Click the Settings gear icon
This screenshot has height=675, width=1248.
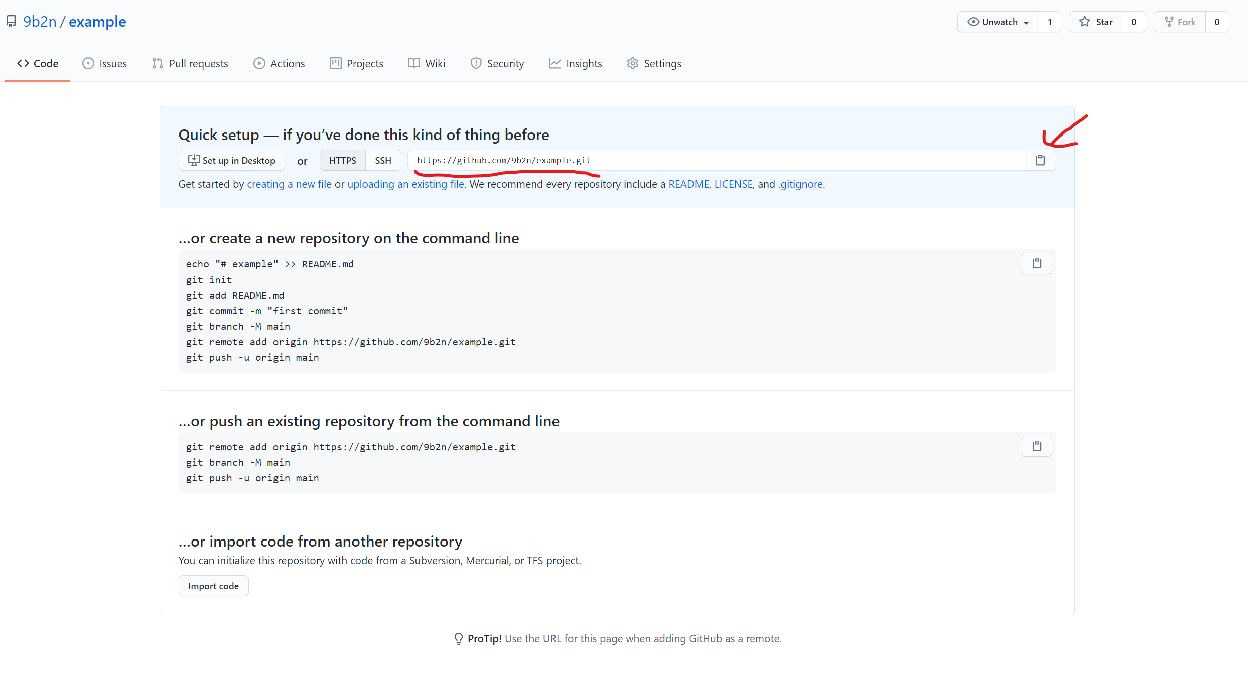coord(633,63)
